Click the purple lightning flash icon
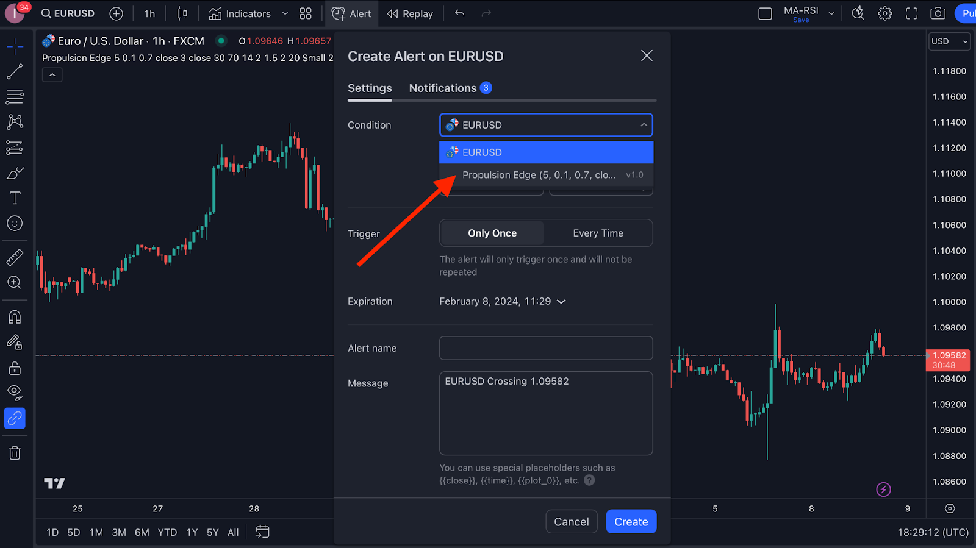 883,489
